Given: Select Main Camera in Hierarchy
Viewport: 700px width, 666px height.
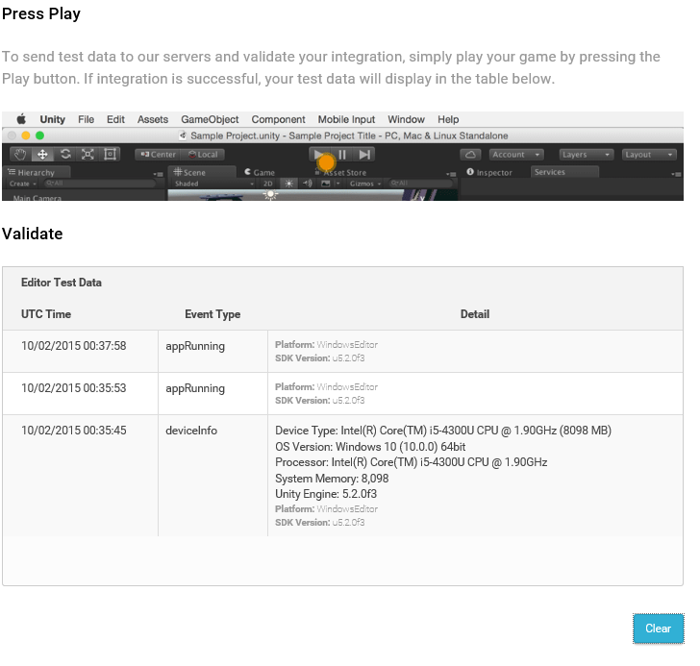Looking at the screenshot, I should (37, 198).
